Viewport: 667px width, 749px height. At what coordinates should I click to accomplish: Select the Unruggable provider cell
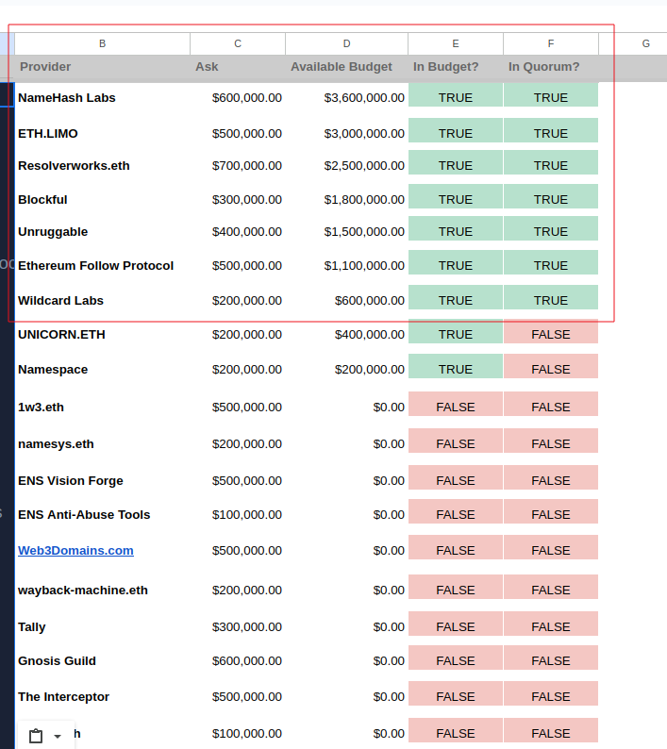pyautogui.click(x=53, y=232)
